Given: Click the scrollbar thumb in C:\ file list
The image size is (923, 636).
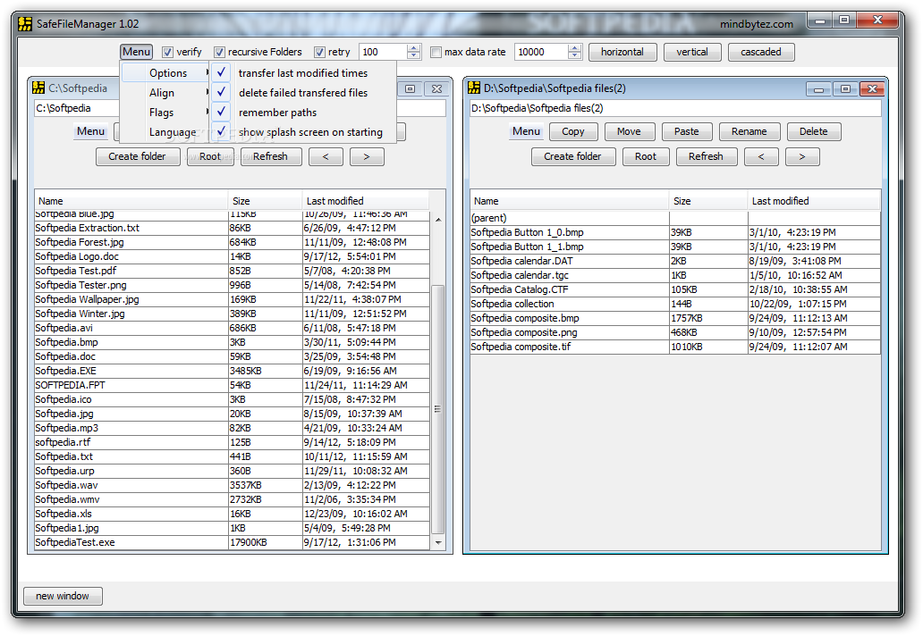Looking at the screenshot, I should [x=438, y=409].
